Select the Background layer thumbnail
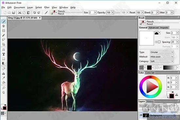Image resolution: width=180 pixels, height=120 pixels. click(x=146, y=115)
